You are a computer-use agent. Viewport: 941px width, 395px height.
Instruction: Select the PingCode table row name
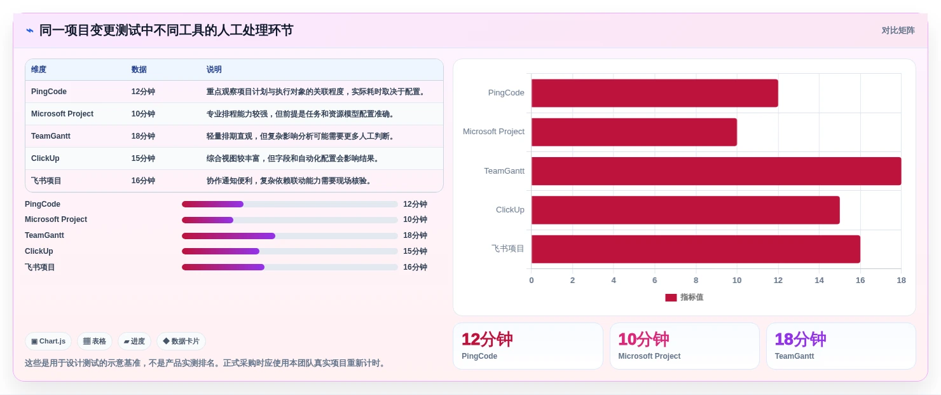(49, 92)
